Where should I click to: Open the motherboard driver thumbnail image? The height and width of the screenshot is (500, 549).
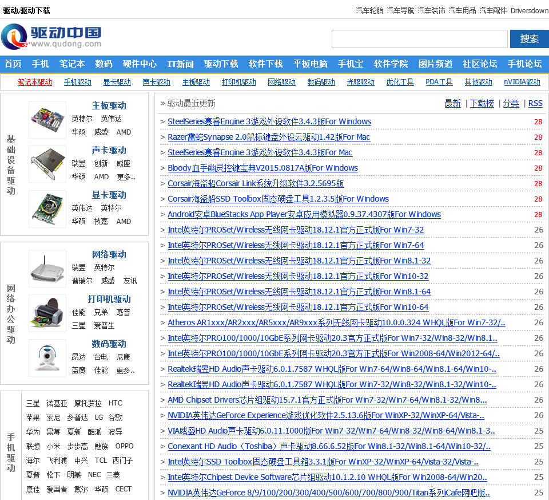(x=47, y=119)
